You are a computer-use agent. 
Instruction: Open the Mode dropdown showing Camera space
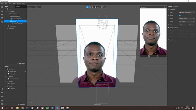tap(187, 19)
